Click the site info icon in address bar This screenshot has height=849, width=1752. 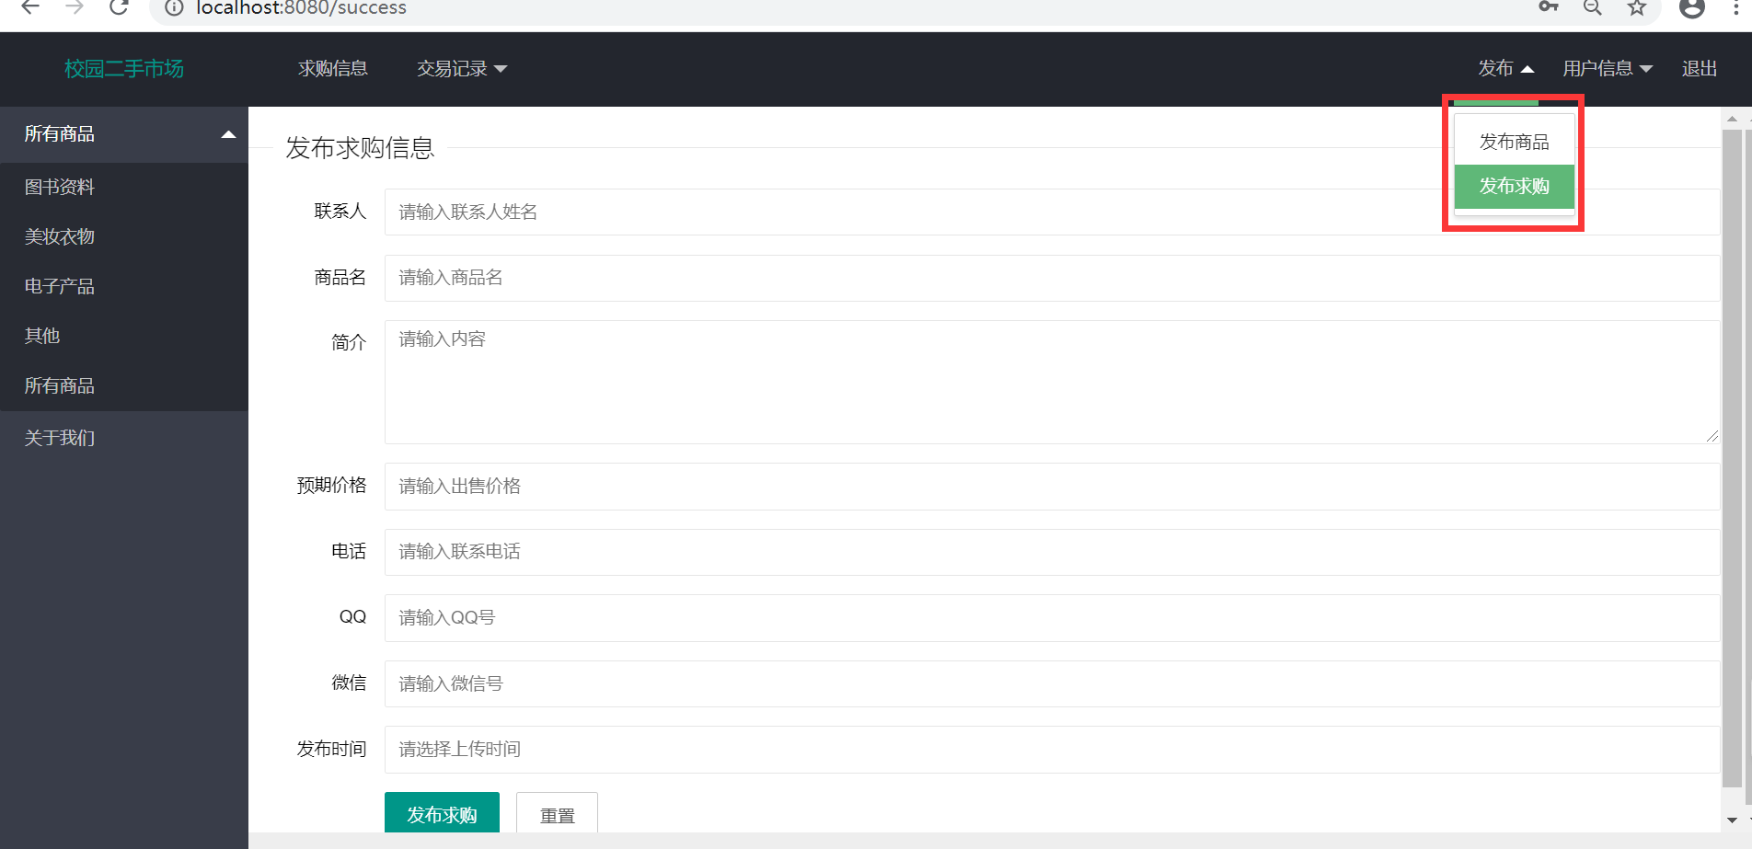coord(174,7)
